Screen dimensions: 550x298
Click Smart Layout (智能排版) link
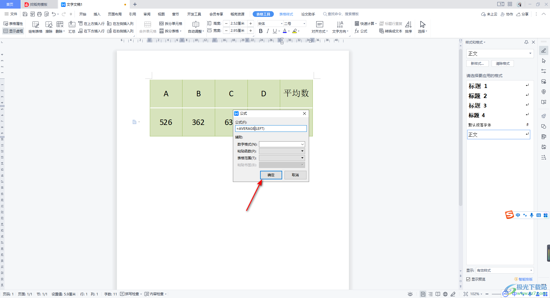pos(524,279)
